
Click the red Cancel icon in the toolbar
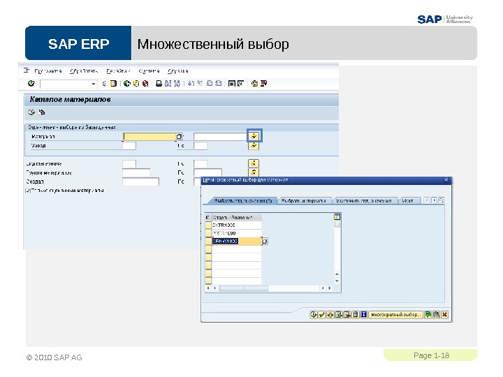[x=145, y=84]
